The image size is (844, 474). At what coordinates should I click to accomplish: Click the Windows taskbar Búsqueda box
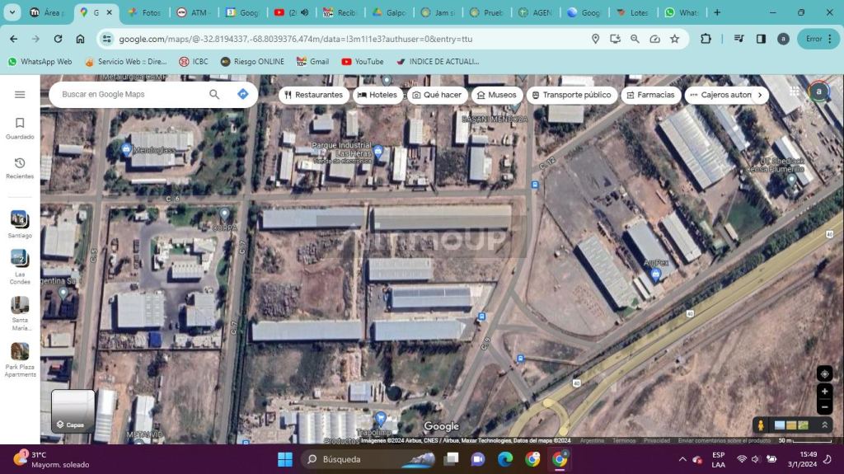[368, 459]
